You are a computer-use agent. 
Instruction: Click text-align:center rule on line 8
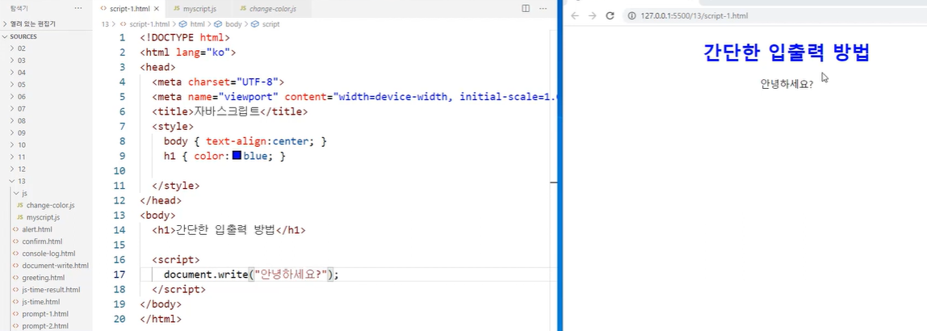[260, 141]
